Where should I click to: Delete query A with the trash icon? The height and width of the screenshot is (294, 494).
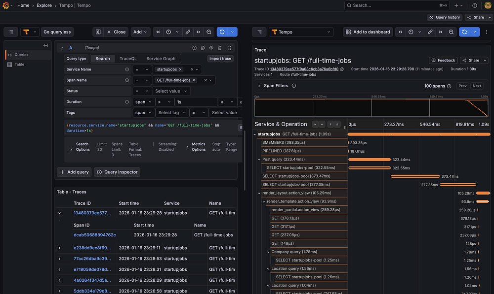pos(220,48)
